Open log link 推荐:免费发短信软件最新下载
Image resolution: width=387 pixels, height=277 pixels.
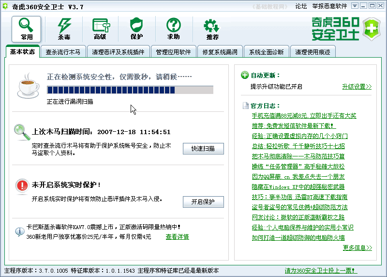294,126
